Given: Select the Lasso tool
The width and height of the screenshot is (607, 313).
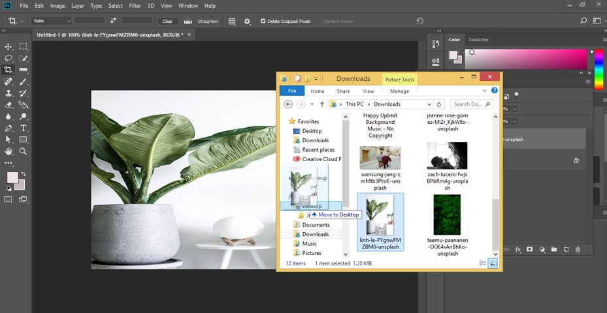Looking at the screenshot, I should tap(8, 58).
